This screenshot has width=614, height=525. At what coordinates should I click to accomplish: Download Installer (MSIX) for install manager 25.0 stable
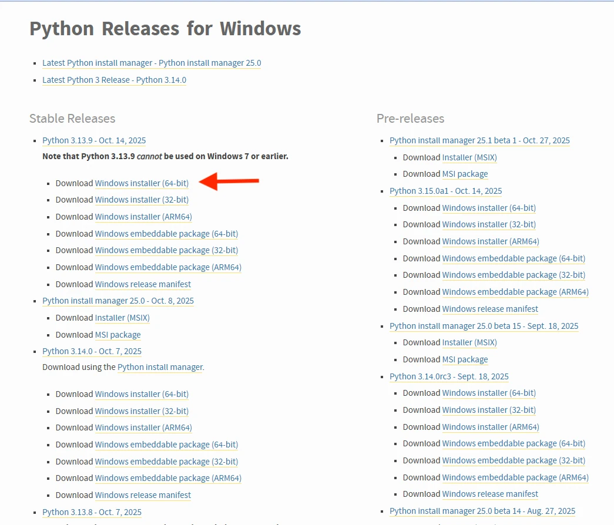pos(122,318)
